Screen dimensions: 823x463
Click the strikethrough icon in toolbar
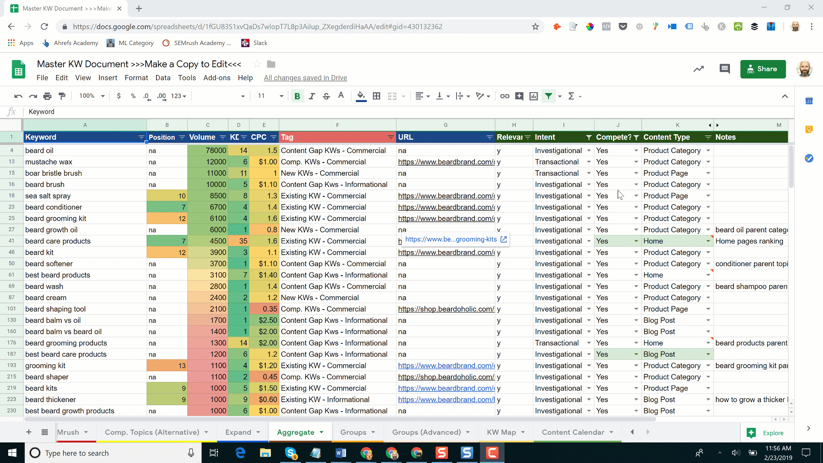(x=326, y=96)
